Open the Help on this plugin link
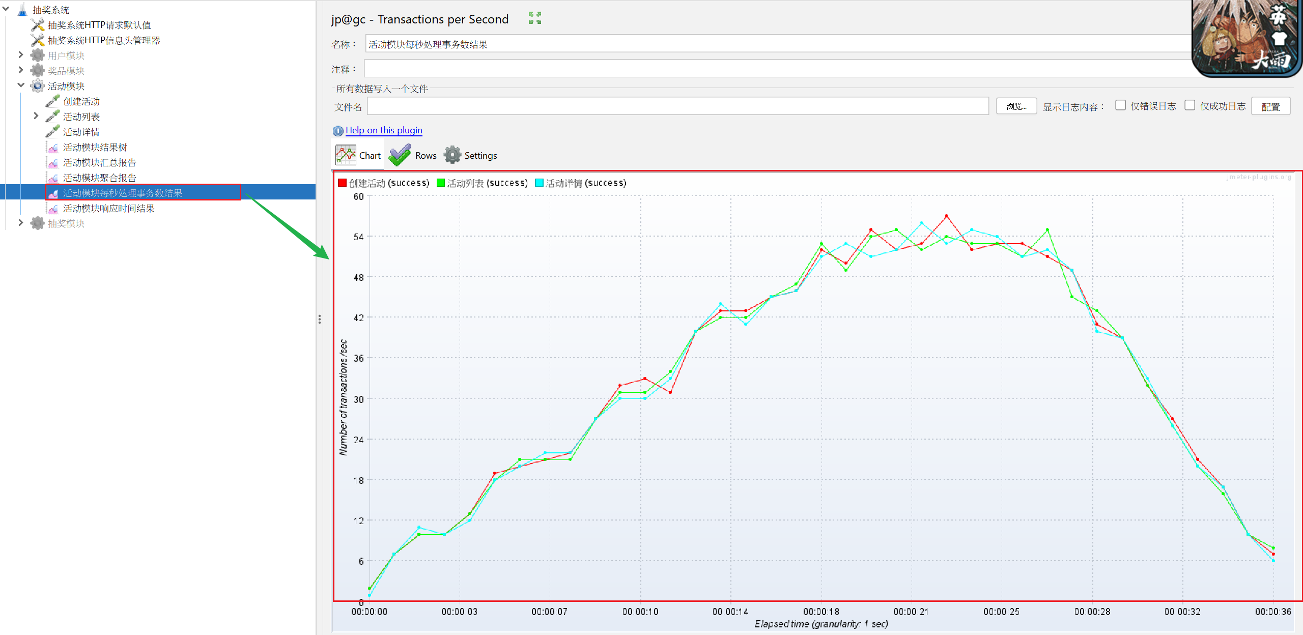 tap(384, 130)
